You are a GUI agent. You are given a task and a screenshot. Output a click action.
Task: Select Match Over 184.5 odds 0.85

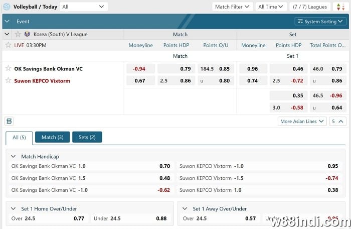pos(216,69)
